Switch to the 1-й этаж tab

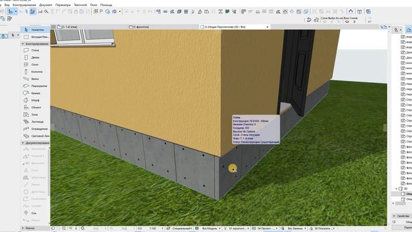(68, 27)
